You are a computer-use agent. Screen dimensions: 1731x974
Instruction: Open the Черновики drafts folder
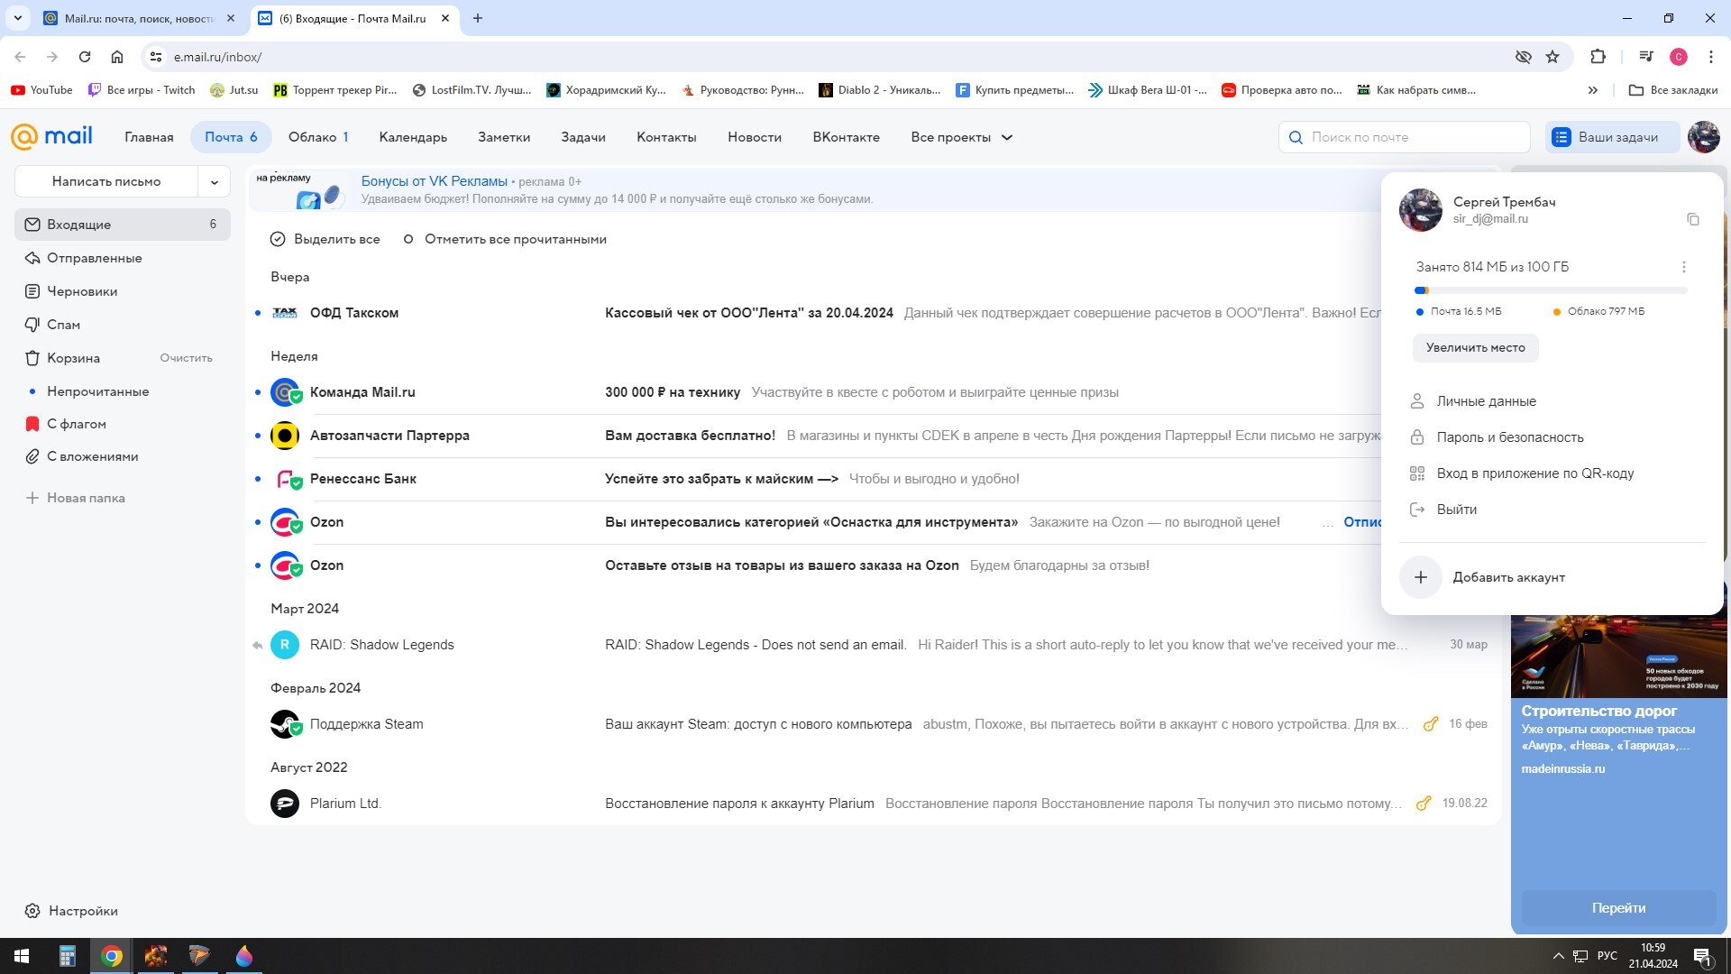click(123, 291)
